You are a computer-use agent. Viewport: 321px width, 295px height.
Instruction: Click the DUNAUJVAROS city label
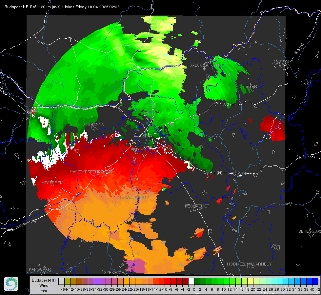[134, 197]
